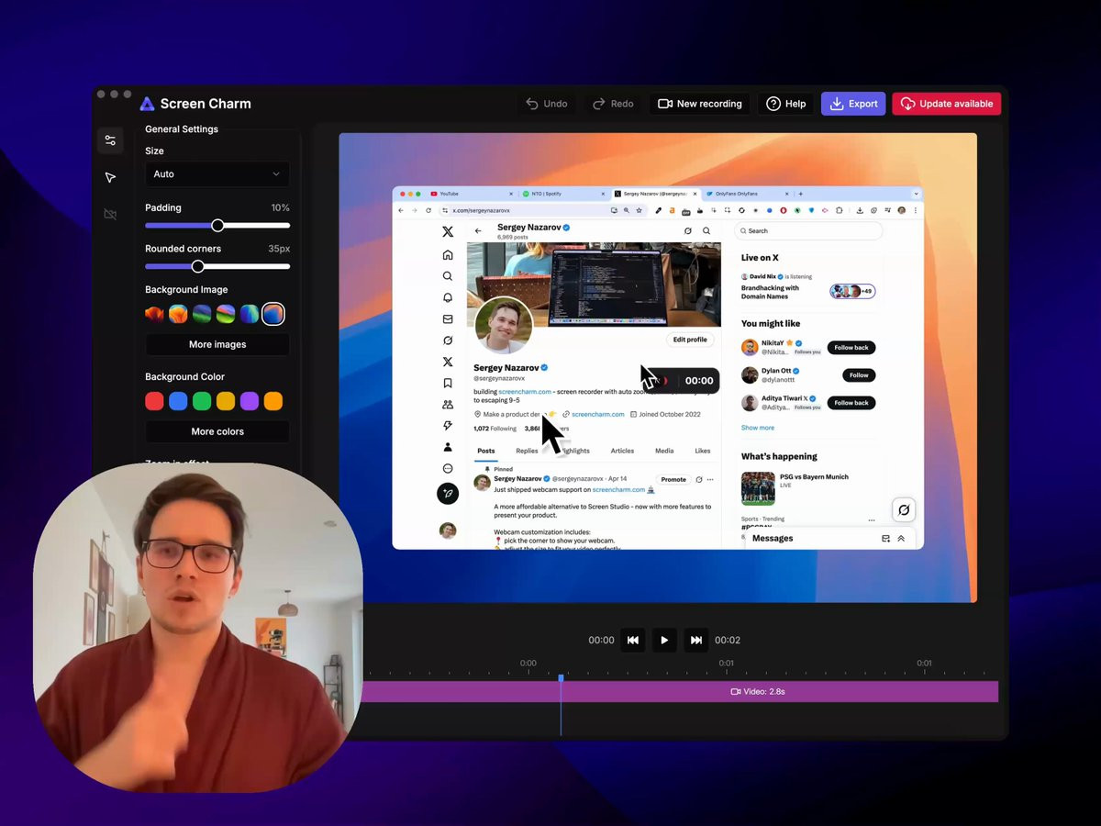Click the Promote button on pinned post
This screenshot has height=826, width=1101.
click(x=673, y=479)
